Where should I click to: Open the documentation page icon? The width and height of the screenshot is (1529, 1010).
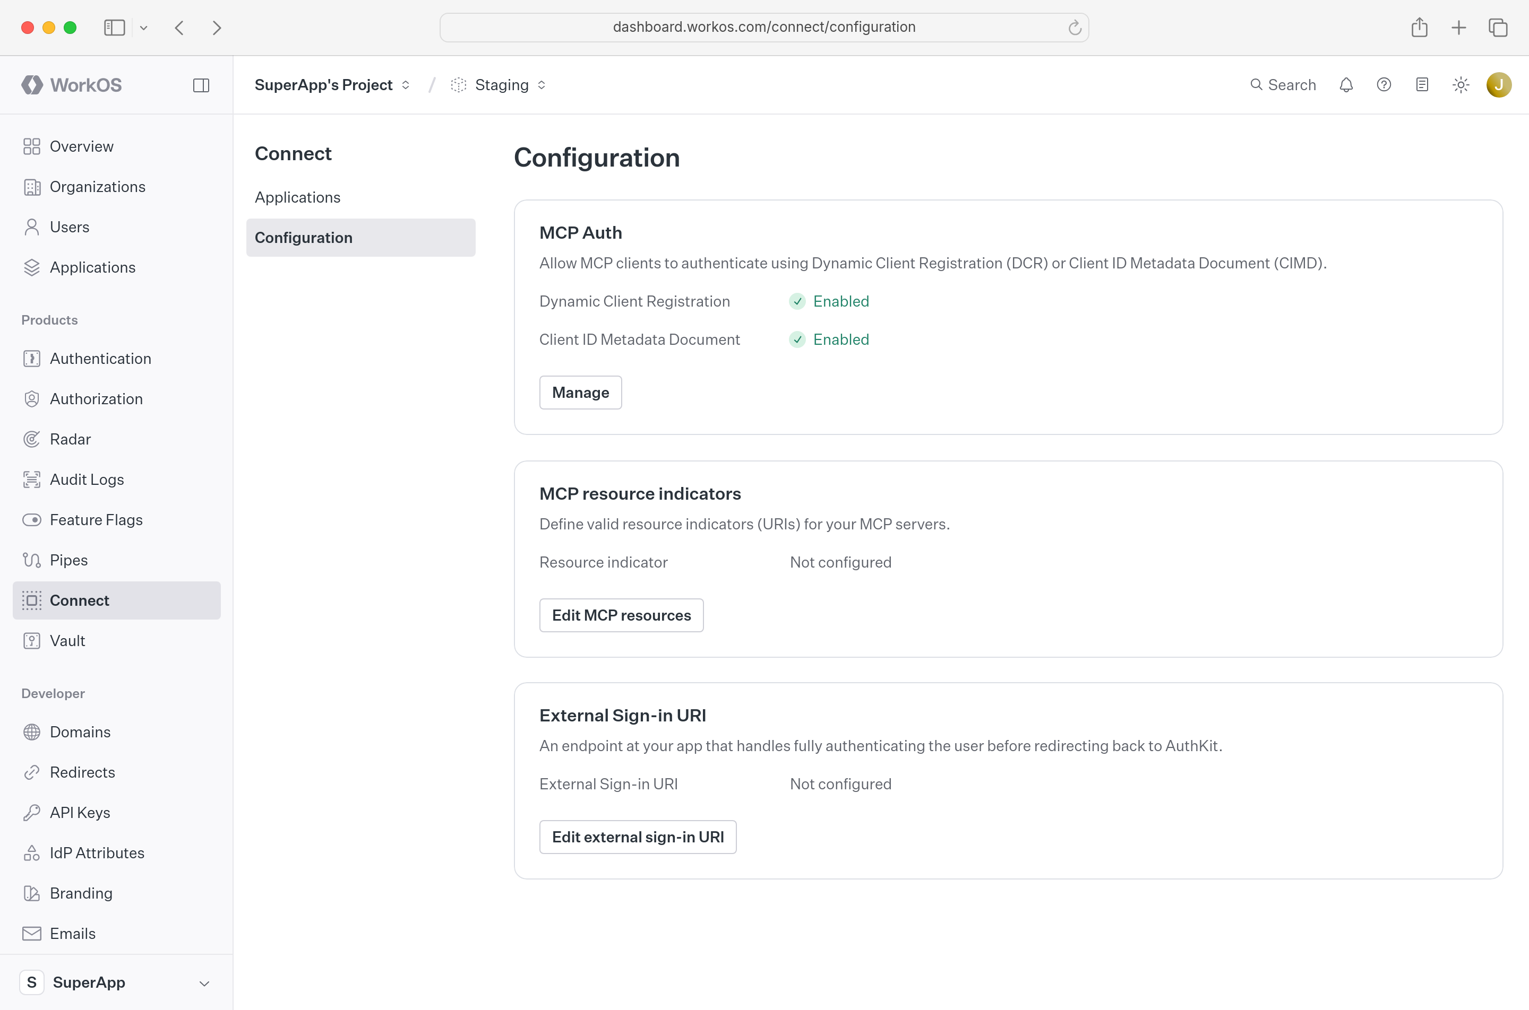[x=1422, y=85]
